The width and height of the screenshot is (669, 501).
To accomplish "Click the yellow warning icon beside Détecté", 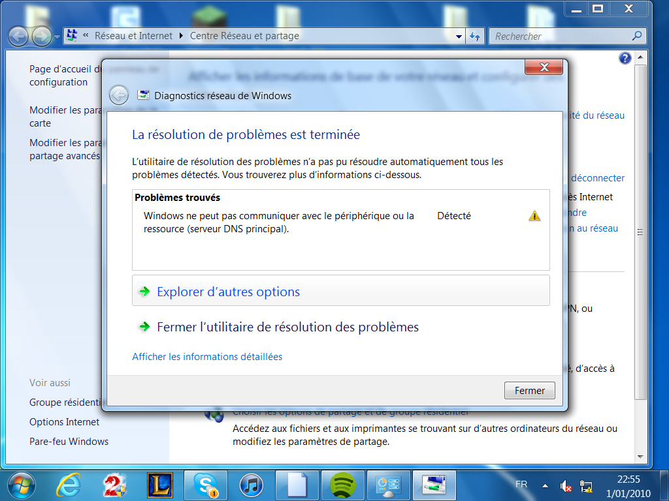I will click(534, 216).
